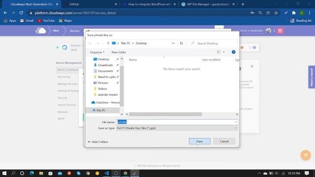Open Organize menu in dialog
315x177 pixels.
pos(97,52)
